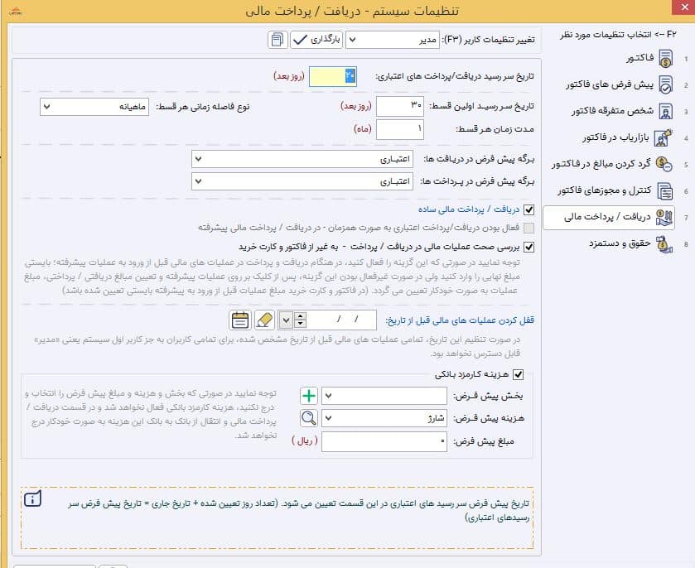Toggle هزینه کارمزد بانکی checkbox
The width and height of the screenshot is (695, 568).
(x=518, y=375)
